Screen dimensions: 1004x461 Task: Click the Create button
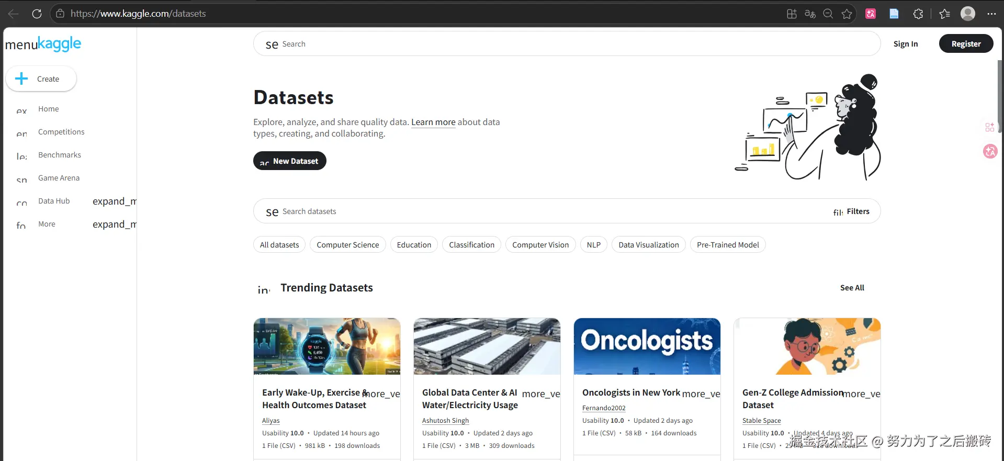pos(41,79)
